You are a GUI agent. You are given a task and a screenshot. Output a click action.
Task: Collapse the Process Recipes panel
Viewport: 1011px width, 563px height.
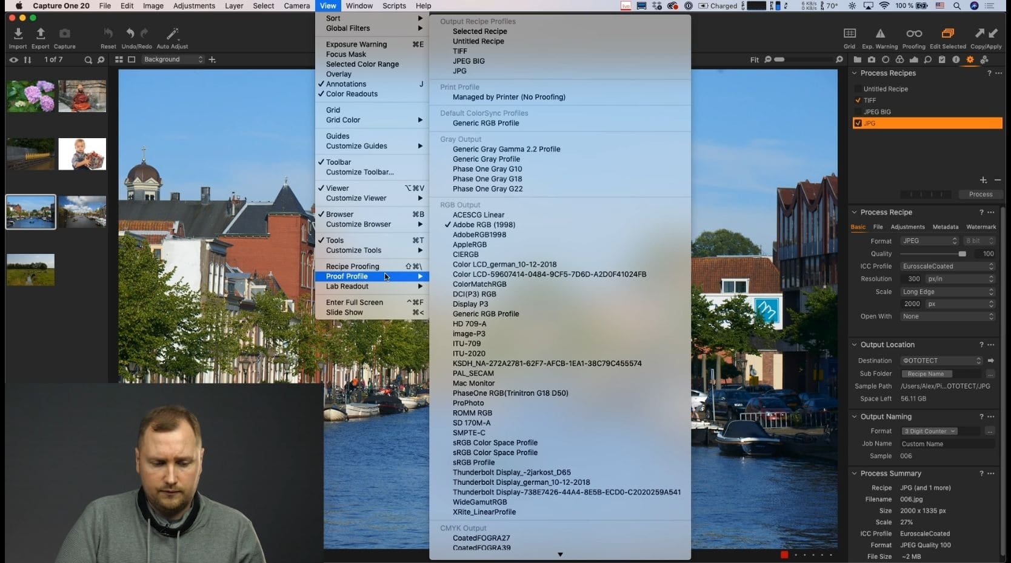pyautogui.click(x=855, y=73)
